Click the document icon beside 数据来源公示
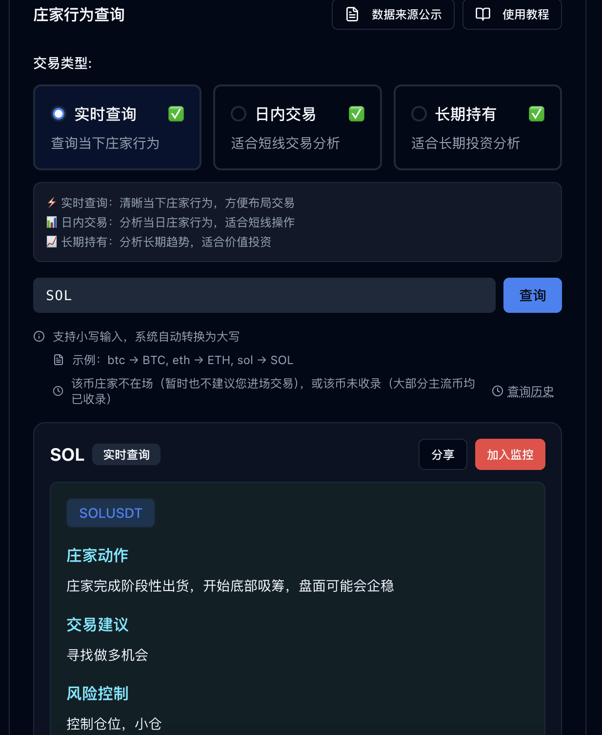The width and height of the screenshot is (602, 735). point(352,14)
